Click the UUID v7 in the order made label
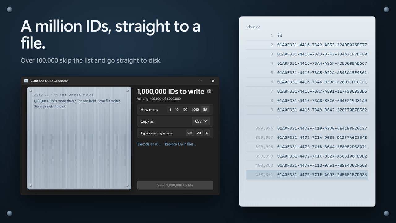Image resolution: width=396 pixels, height=223 pixels. pyautogui.click(x=63, y=95)
